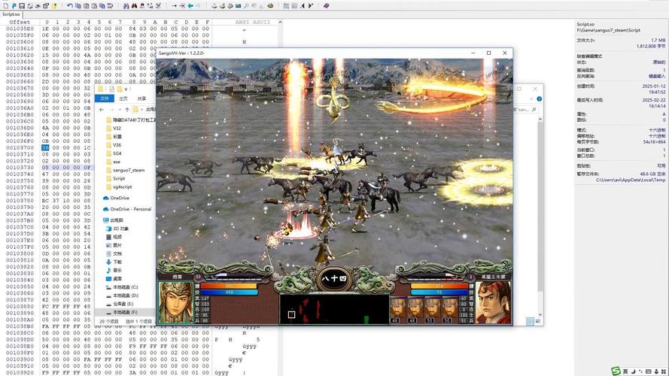Image resolution: width=669 pixels, height=376 pixels.
Task: Click the black left-triangle toolbar icon
Action: 303,6
